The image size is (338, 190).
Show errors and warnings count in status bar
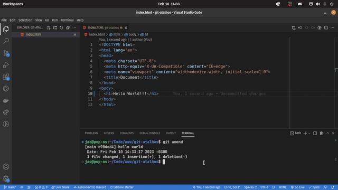point(41,187)
